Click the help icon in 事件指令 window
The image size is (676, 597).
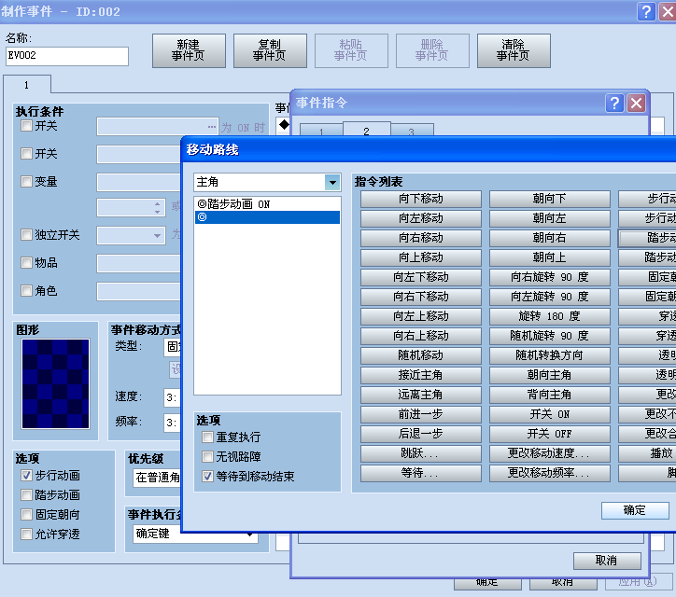tap(614, 103)
